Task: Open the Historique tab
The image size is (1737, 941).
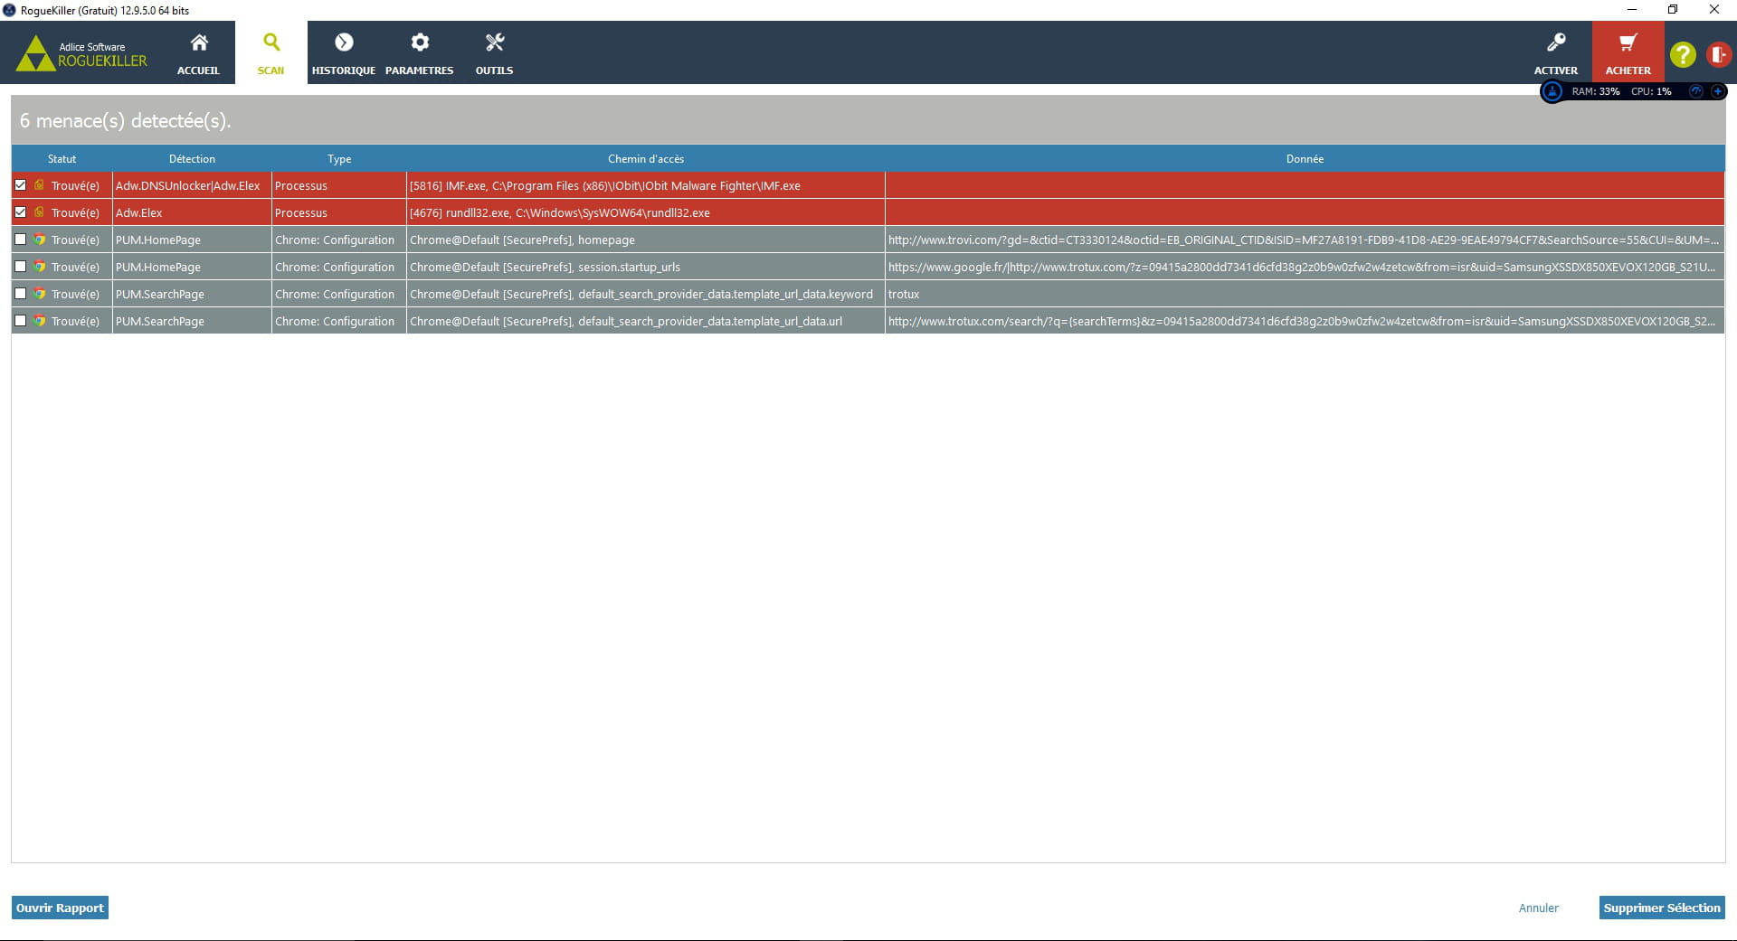Action: point(344,53)
